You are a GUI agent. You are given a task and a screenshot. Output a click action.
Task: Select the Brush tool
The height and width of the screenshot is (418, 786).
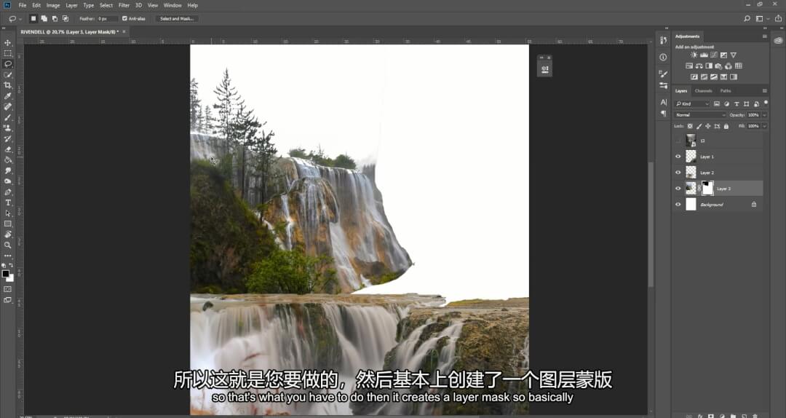pyautogui.click(x=7, y=117)
